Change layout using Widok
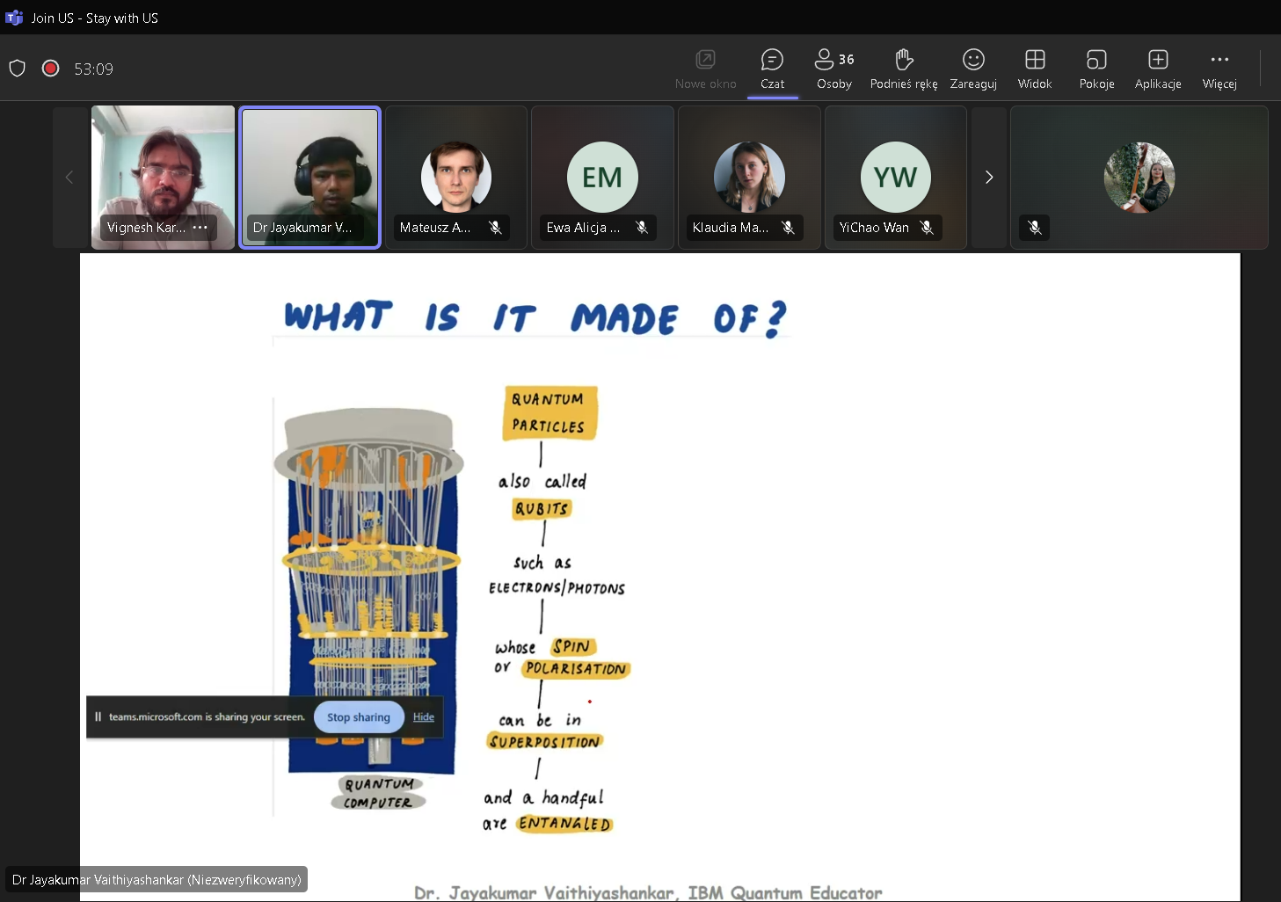1281x902 pixels. click(1035, 69)
